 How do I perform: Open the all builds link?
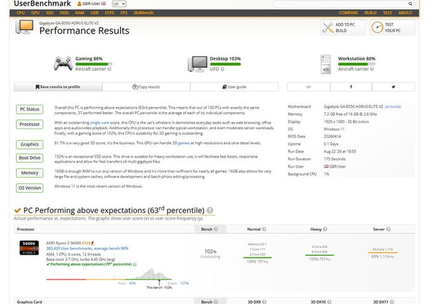click(x=393, y=107)
